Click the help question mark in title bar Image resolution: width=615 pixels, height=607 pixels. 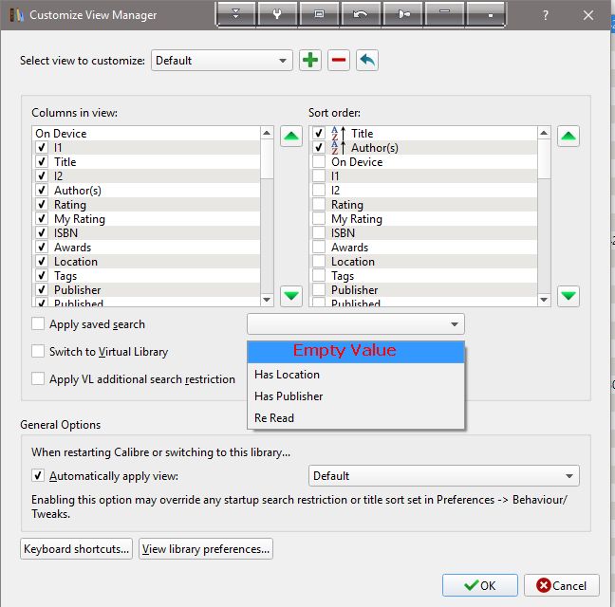(x=545, y=15)
